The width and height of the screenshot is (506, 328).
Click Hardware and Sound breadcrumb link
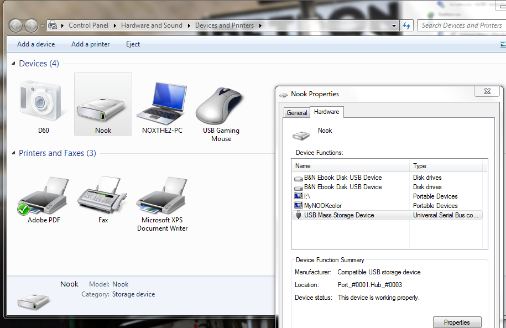click(x=152, y=25)
